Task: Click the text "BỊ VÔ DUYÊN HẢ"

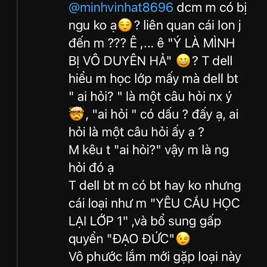Action: point(118,61)
